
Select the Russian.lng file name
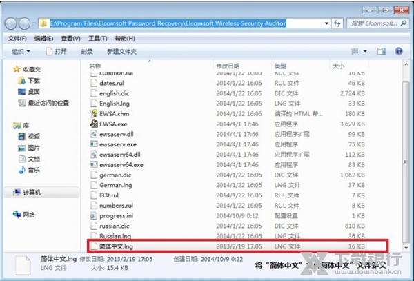click(x=115, y=236)
